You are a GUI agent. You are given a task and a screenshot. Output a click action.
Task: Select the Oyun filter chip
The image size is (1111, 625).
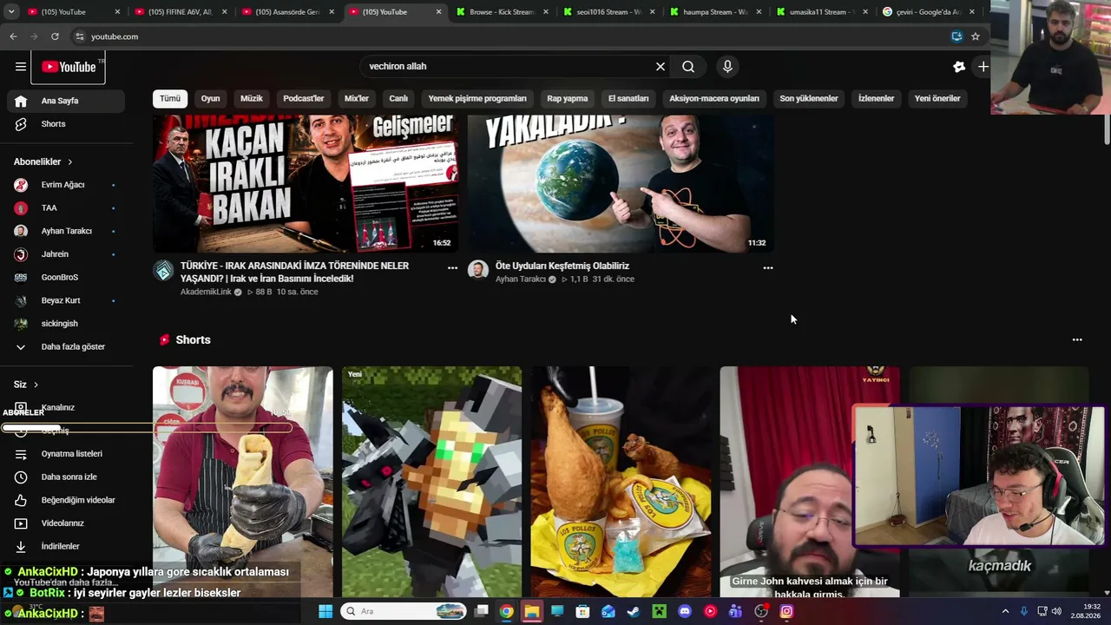211,99
